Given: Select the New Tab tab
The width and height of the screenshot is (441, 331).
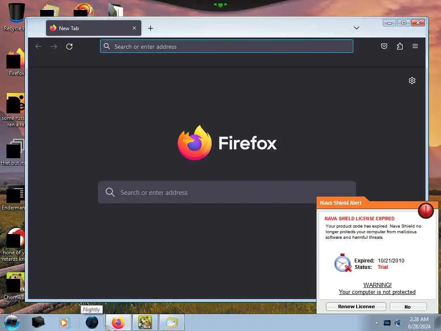Looking at the screenshot, I should point(93,28).
